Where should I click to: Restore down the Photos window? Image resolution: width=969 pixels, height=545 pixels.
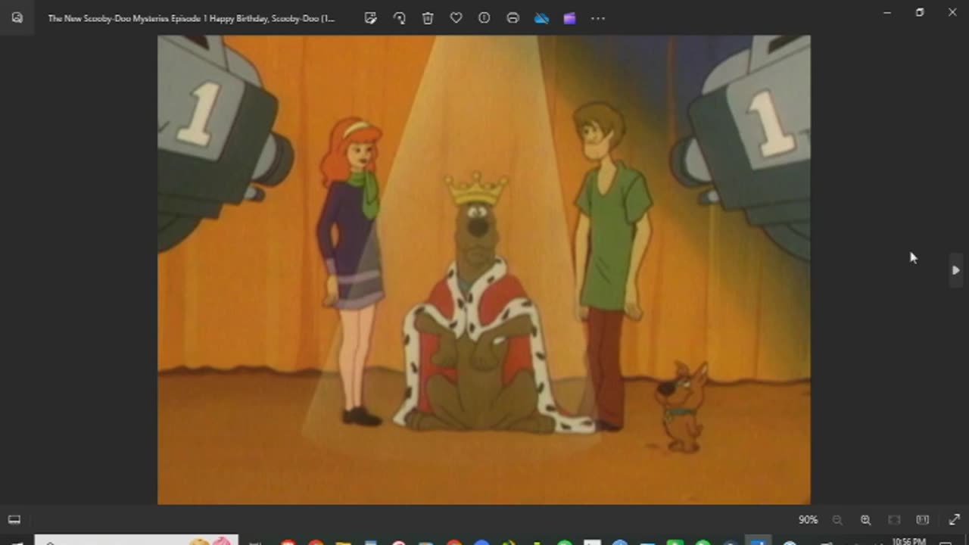(920, 12)
